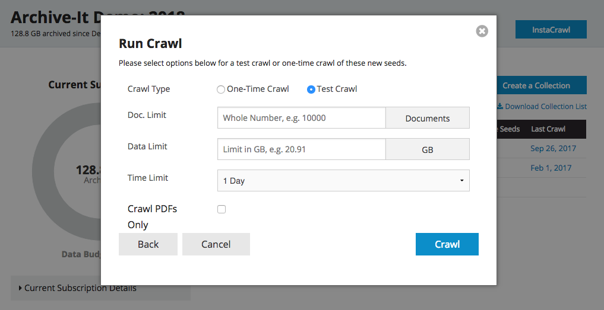
Task: Close the Run Crawl dialog with X icon
Action: pyautogui.click(x=482, y=31)
